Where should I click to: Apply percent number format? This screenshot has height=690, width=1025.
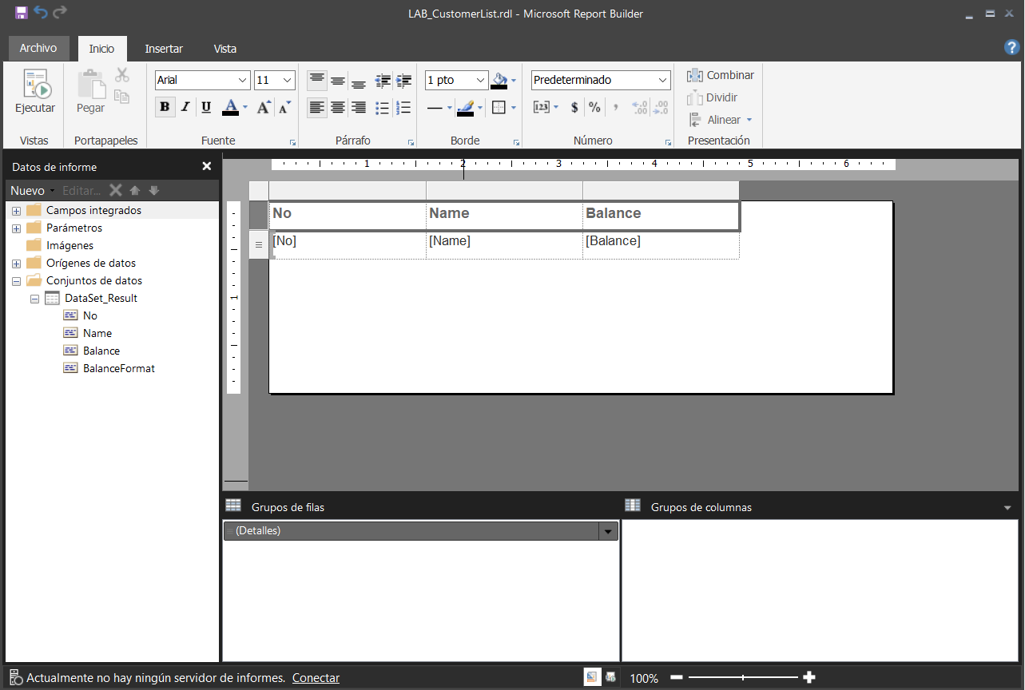point(594,107)
